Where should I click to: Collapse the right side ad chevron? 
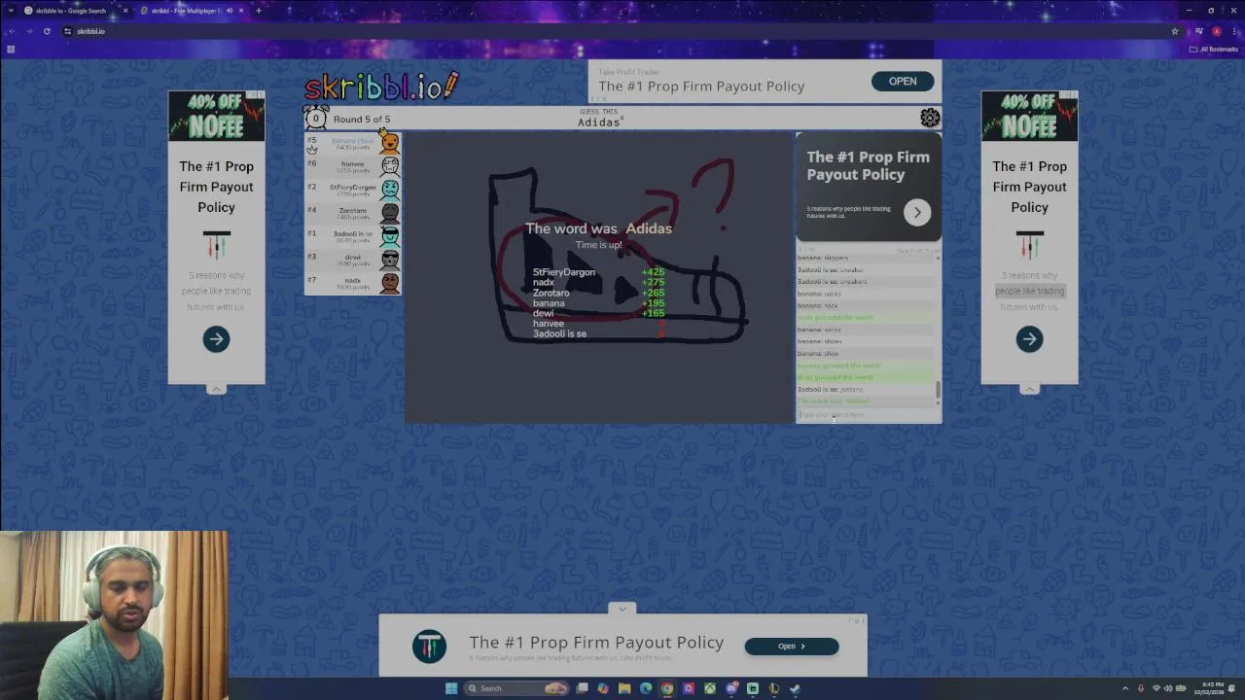coord(1029,389)
